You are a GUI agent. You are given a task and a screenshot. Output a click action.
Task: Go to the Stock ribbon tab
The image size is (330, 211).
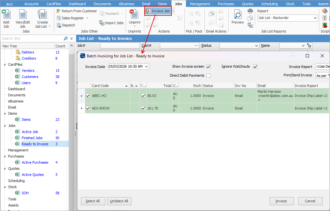[290, 4]
